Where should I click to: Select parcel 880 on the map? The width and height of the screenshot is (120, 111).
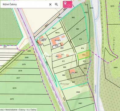pyautogui.click(x=78, y=29)
